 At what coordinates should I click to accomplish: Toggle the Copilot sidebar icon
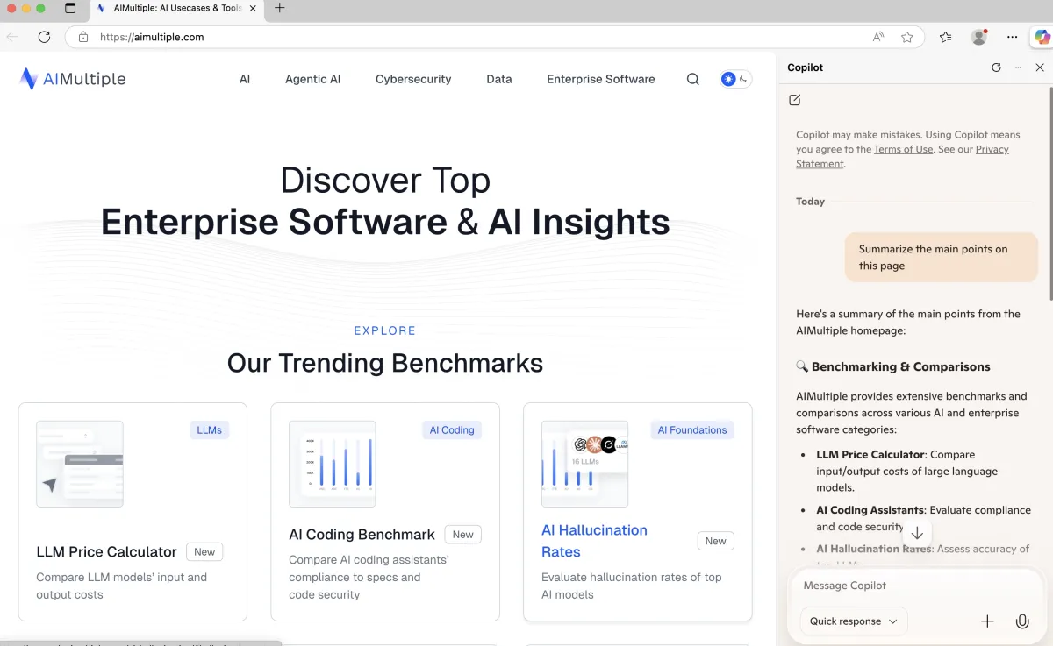click(x=1042, y=37)
